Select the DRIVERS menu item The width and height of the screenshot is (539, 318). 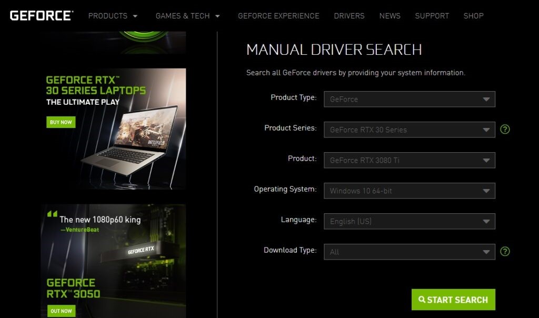(x=349, y=16)
